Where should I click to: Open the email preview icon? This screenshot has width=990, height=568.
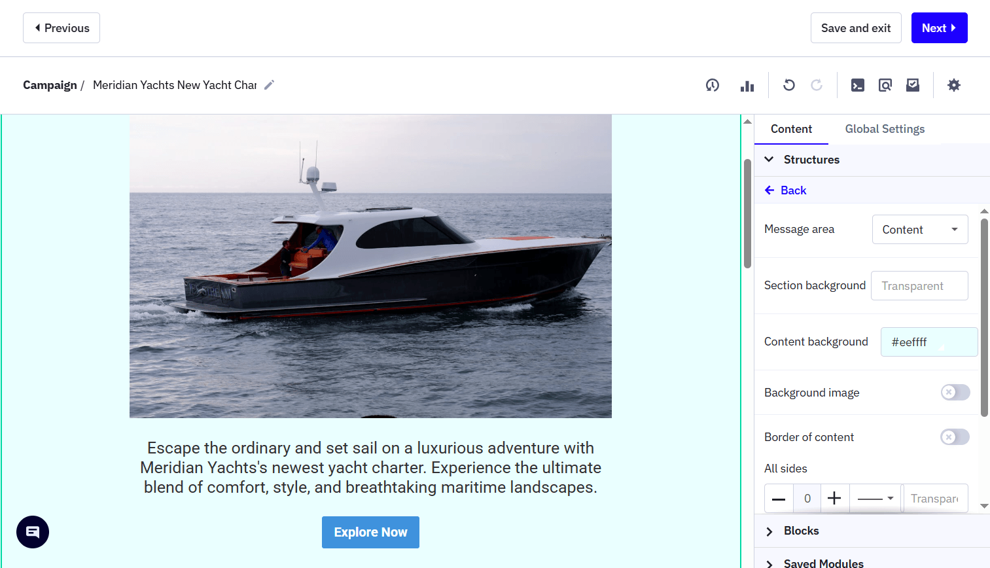[885, 85]
